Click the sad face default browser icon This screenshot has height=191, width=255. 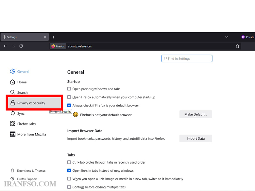pos(76,115)
